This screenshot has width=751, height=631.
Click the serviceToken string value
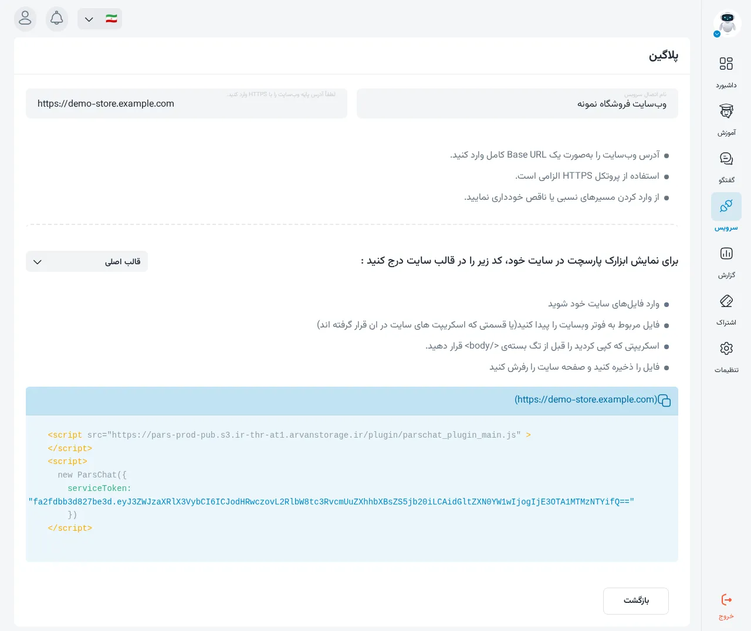(331, 502)
